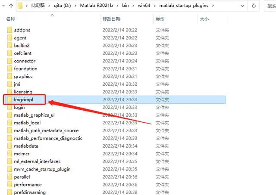The height and width of the screenshot is (195, 276).
Task: Sort by 大小 column header
Action: click(204, 19)
